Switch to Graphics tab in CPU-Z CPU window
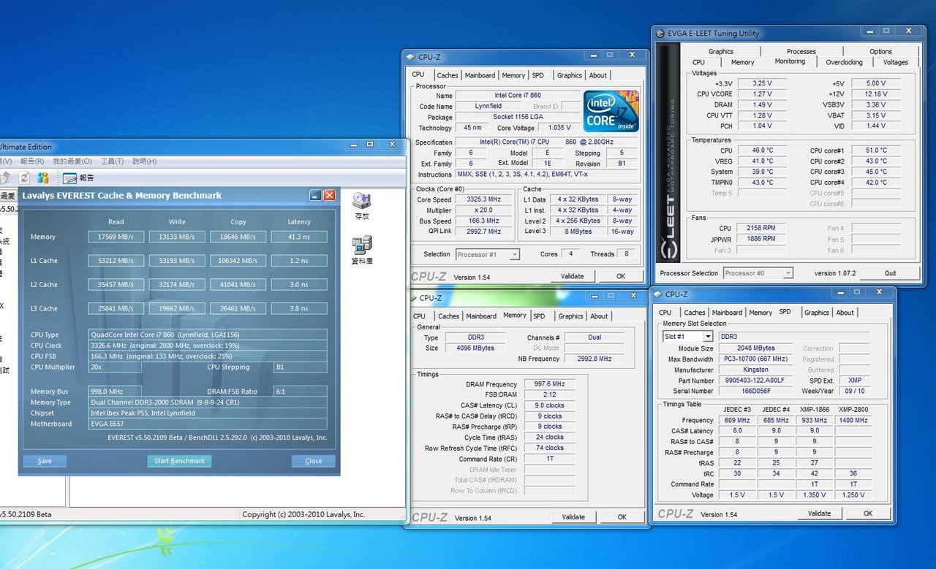 [x=569, y=75]
